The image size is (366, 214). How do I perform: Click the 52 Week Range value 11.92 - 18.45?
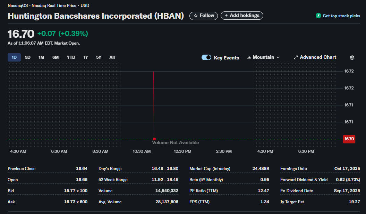pos(165,180)
